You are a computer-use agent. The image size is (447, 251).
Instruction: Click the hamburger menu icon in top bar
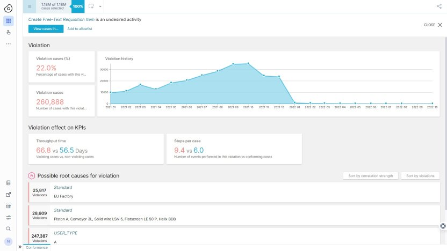[30, 6]
